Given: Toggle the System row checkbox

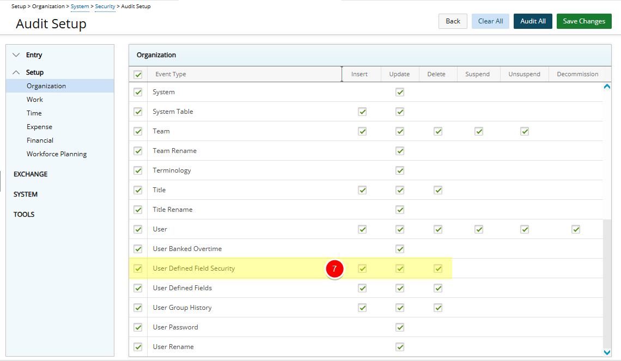Looking at the screenshot, I should tap(138, 92).
